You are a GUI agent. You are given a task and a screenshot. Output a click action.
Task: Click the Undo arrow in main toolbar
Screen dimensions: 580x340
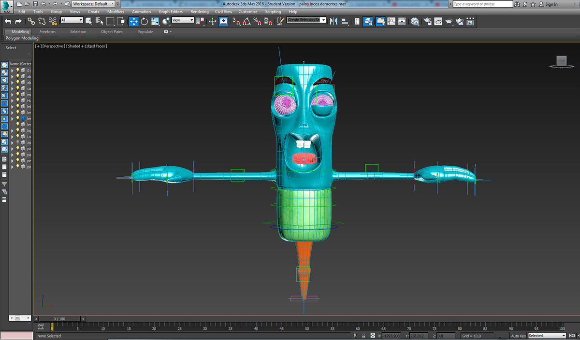pyautogui.click(x=8, y=21)
